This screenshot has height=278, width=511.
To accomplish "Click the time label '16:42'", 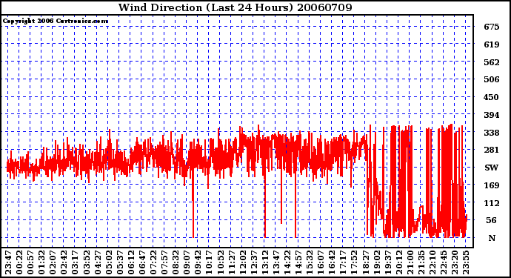I will point(332,262).
